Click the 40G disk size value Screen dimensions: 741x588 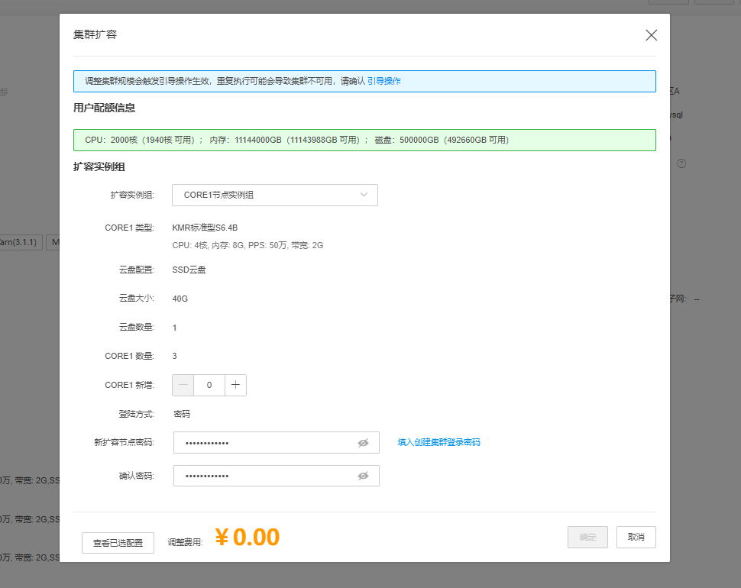[180, 299]
